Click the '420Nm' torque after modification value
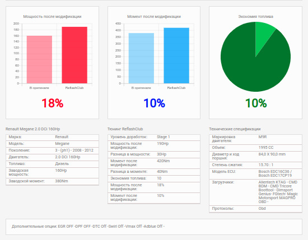The height and width of the screenshot is (240, 308). (x=163, y=161)
